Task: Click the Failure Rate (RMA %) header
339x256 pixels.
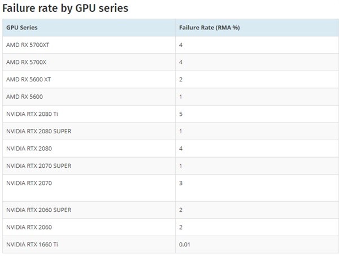Action: point(209,28)
